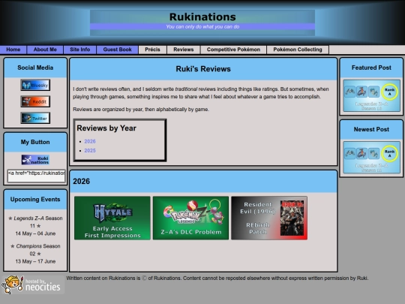Click the button embed code text box

point(37,176)
